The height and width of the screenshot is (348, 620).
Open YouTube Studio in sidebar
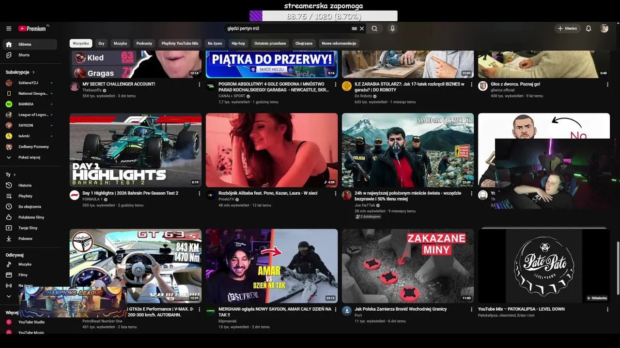(x=31, y=322)
